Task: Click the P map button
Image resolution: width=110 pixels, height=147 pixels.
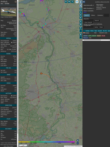Action: coord(81,28)
